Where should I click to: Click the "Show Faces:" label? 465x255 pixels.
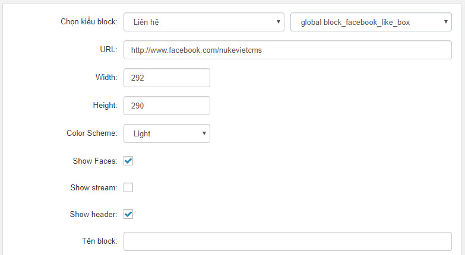point(95,161)
